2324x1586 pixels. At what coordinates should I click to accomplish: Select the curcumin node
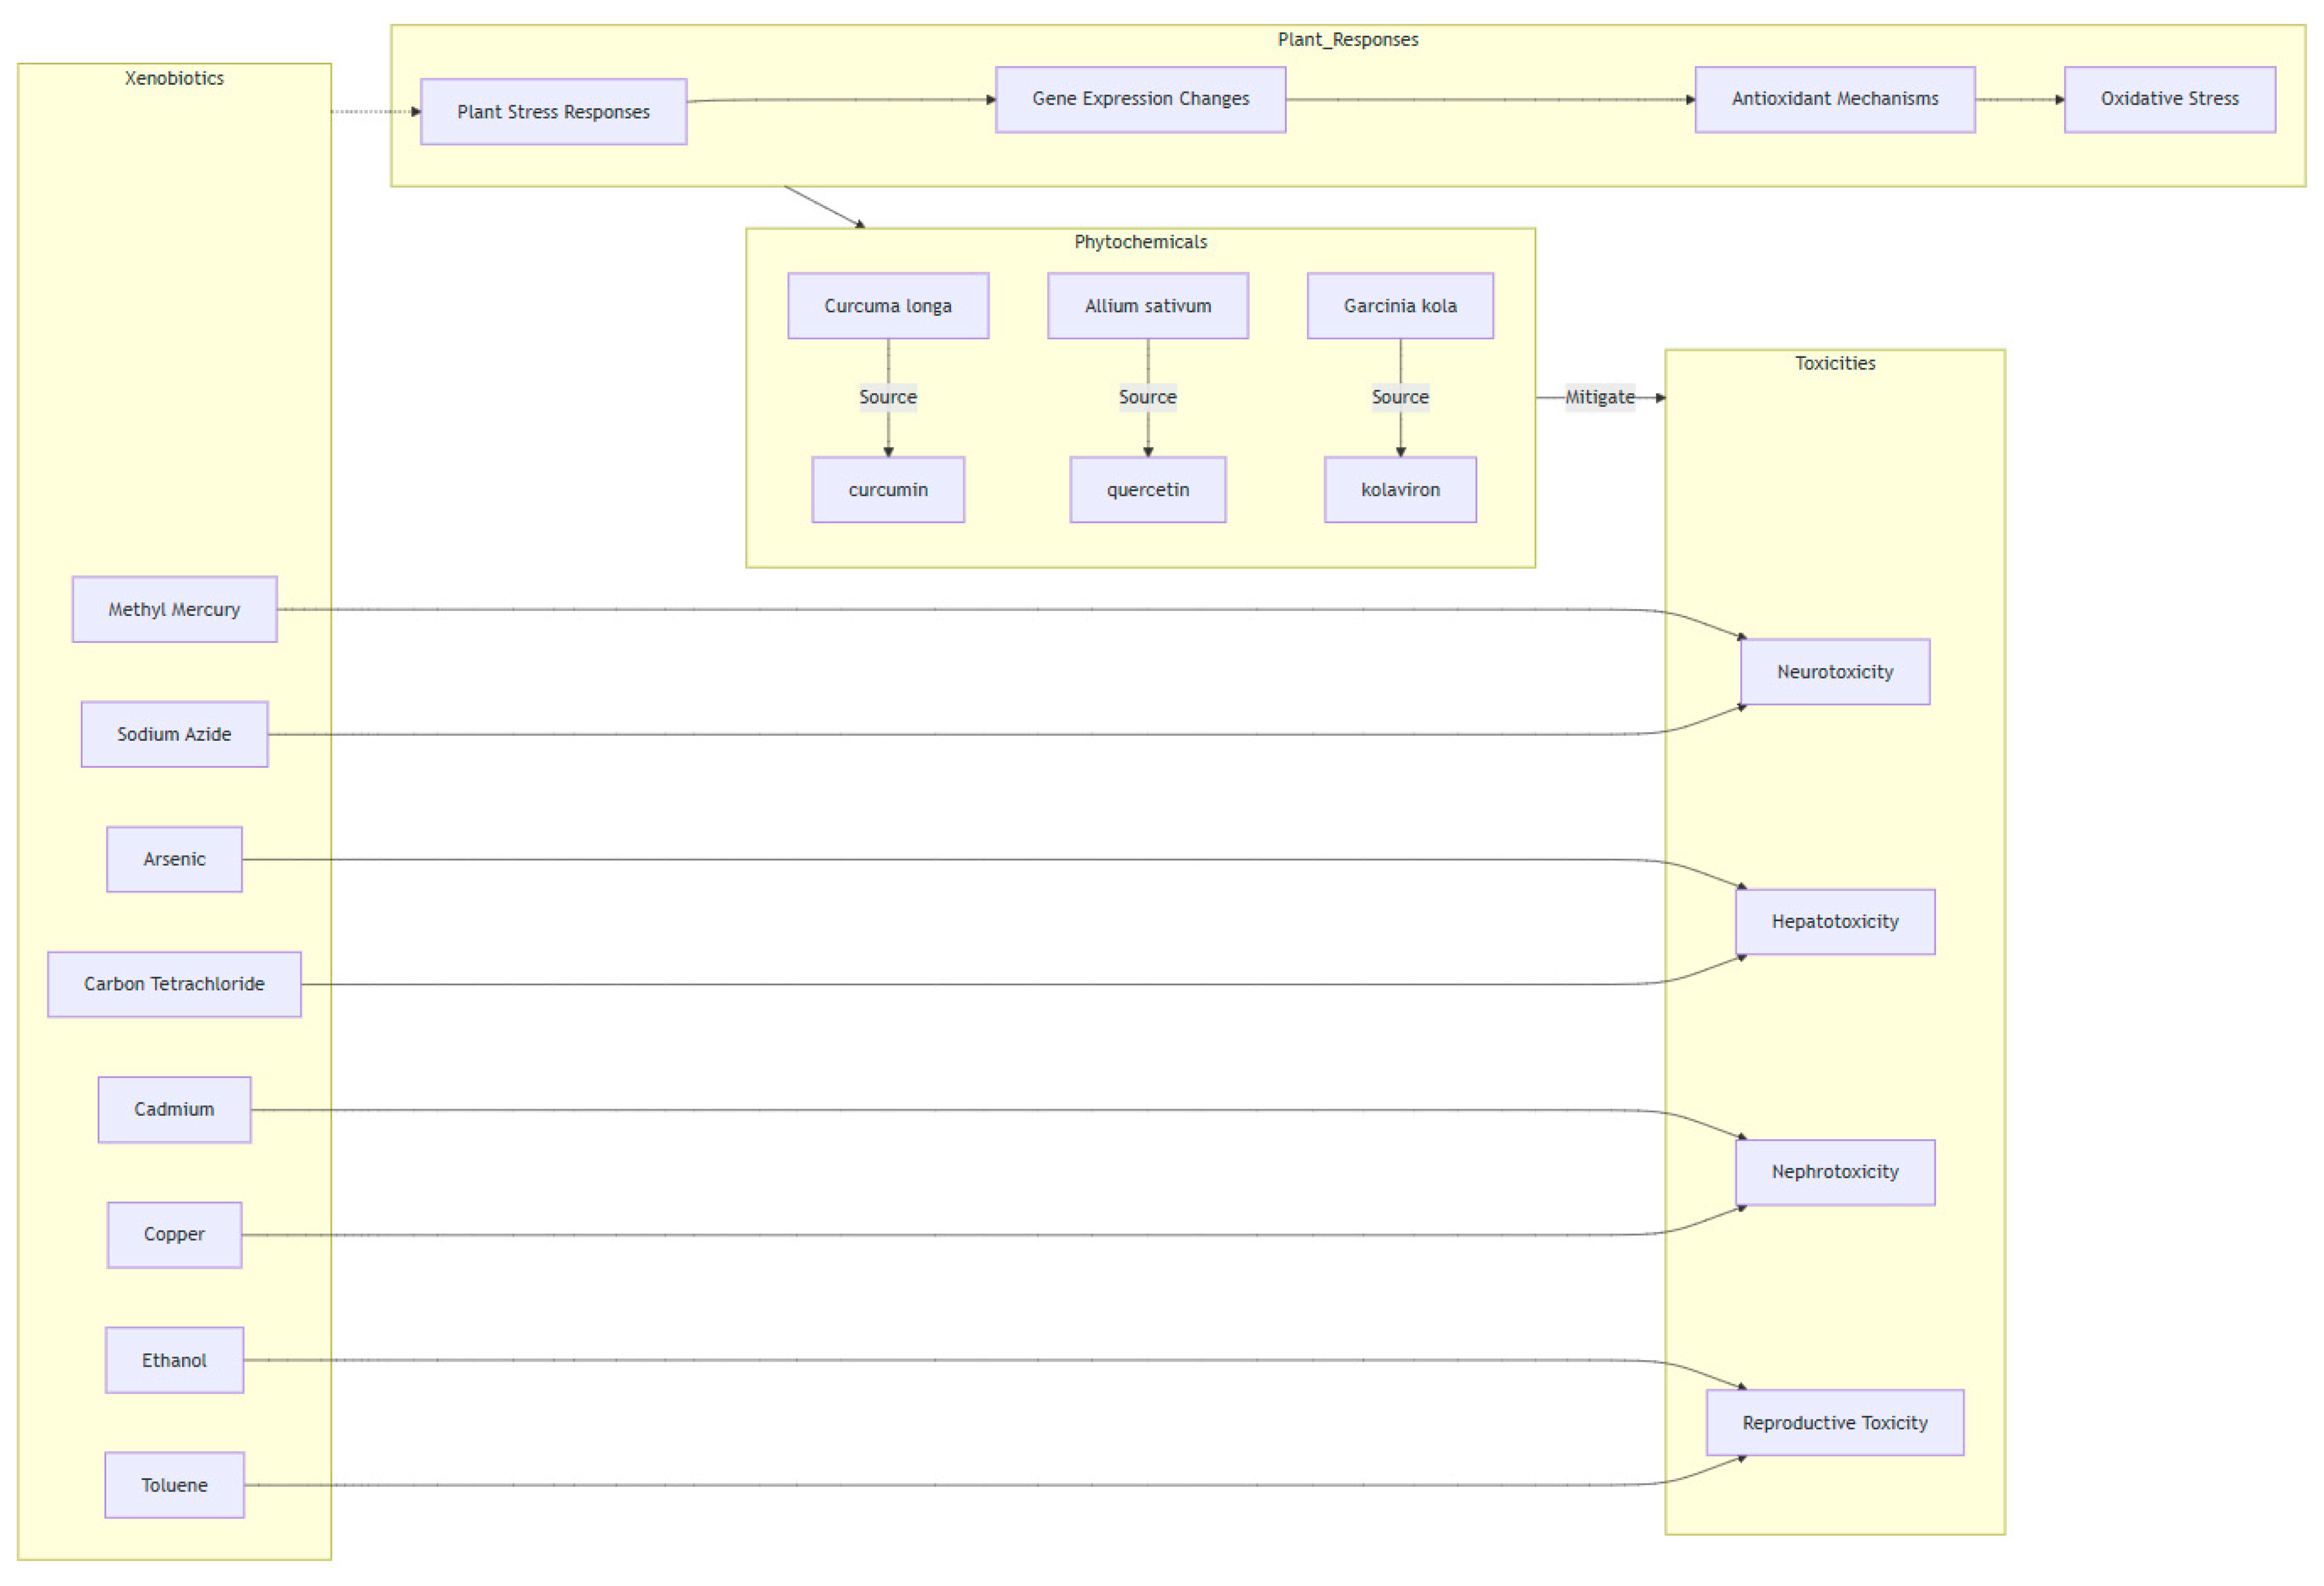(887, 490)
